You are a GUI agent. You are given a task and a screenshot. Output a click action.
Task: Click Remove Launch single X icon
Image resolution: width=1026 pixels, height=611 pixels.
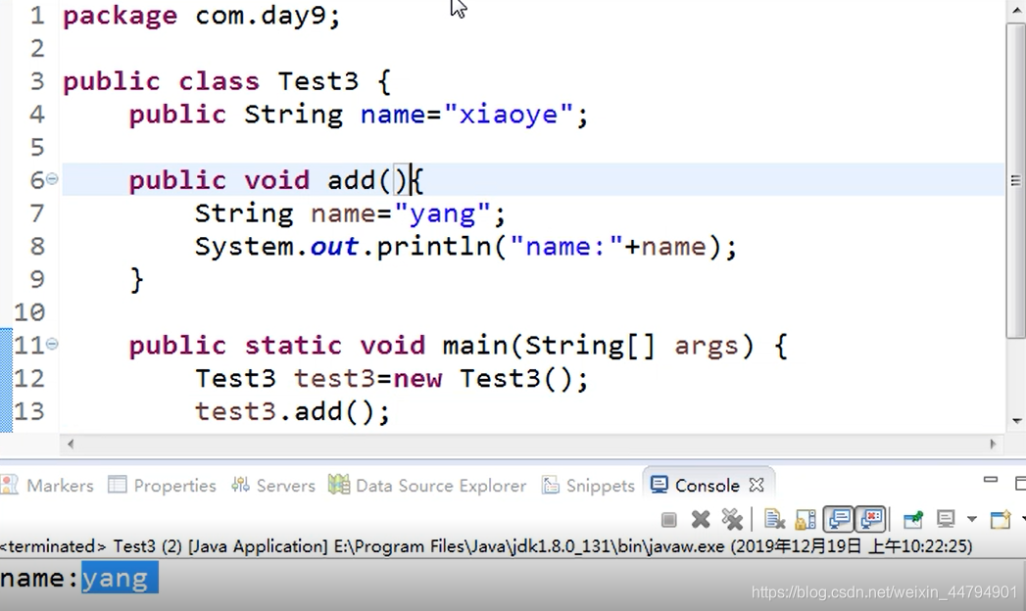701,520
